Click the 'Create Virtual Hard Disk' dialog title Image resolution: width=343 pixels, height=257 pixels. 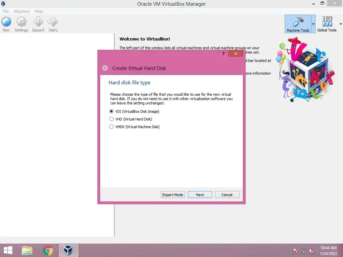[139, 68]
